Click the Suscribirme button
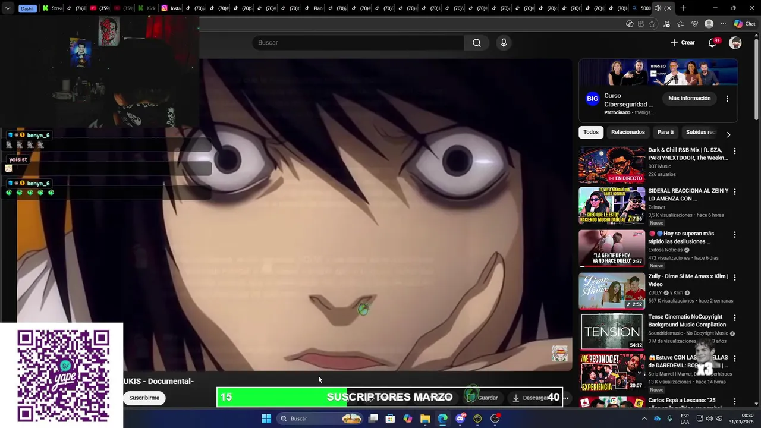This screenshot has height=428, width=761. pyautogui.click(x=144, y=398)
